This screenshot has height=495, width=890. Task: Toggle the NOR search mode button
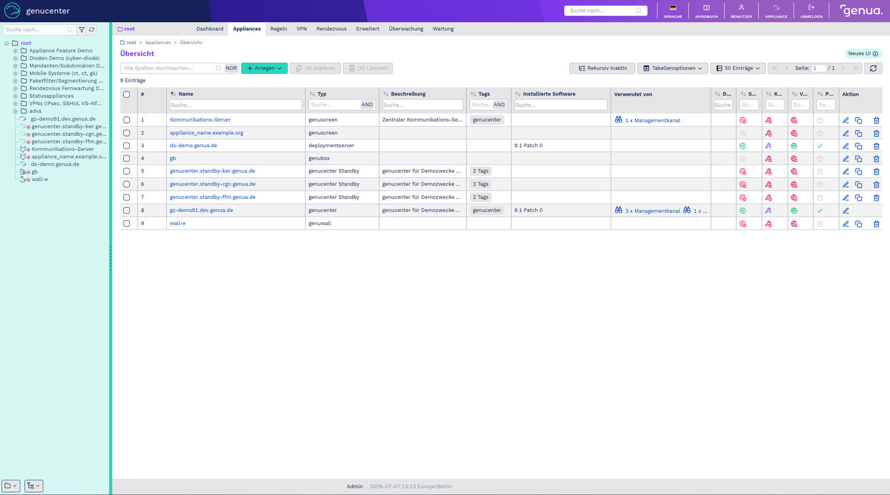[x=231, y=68]
